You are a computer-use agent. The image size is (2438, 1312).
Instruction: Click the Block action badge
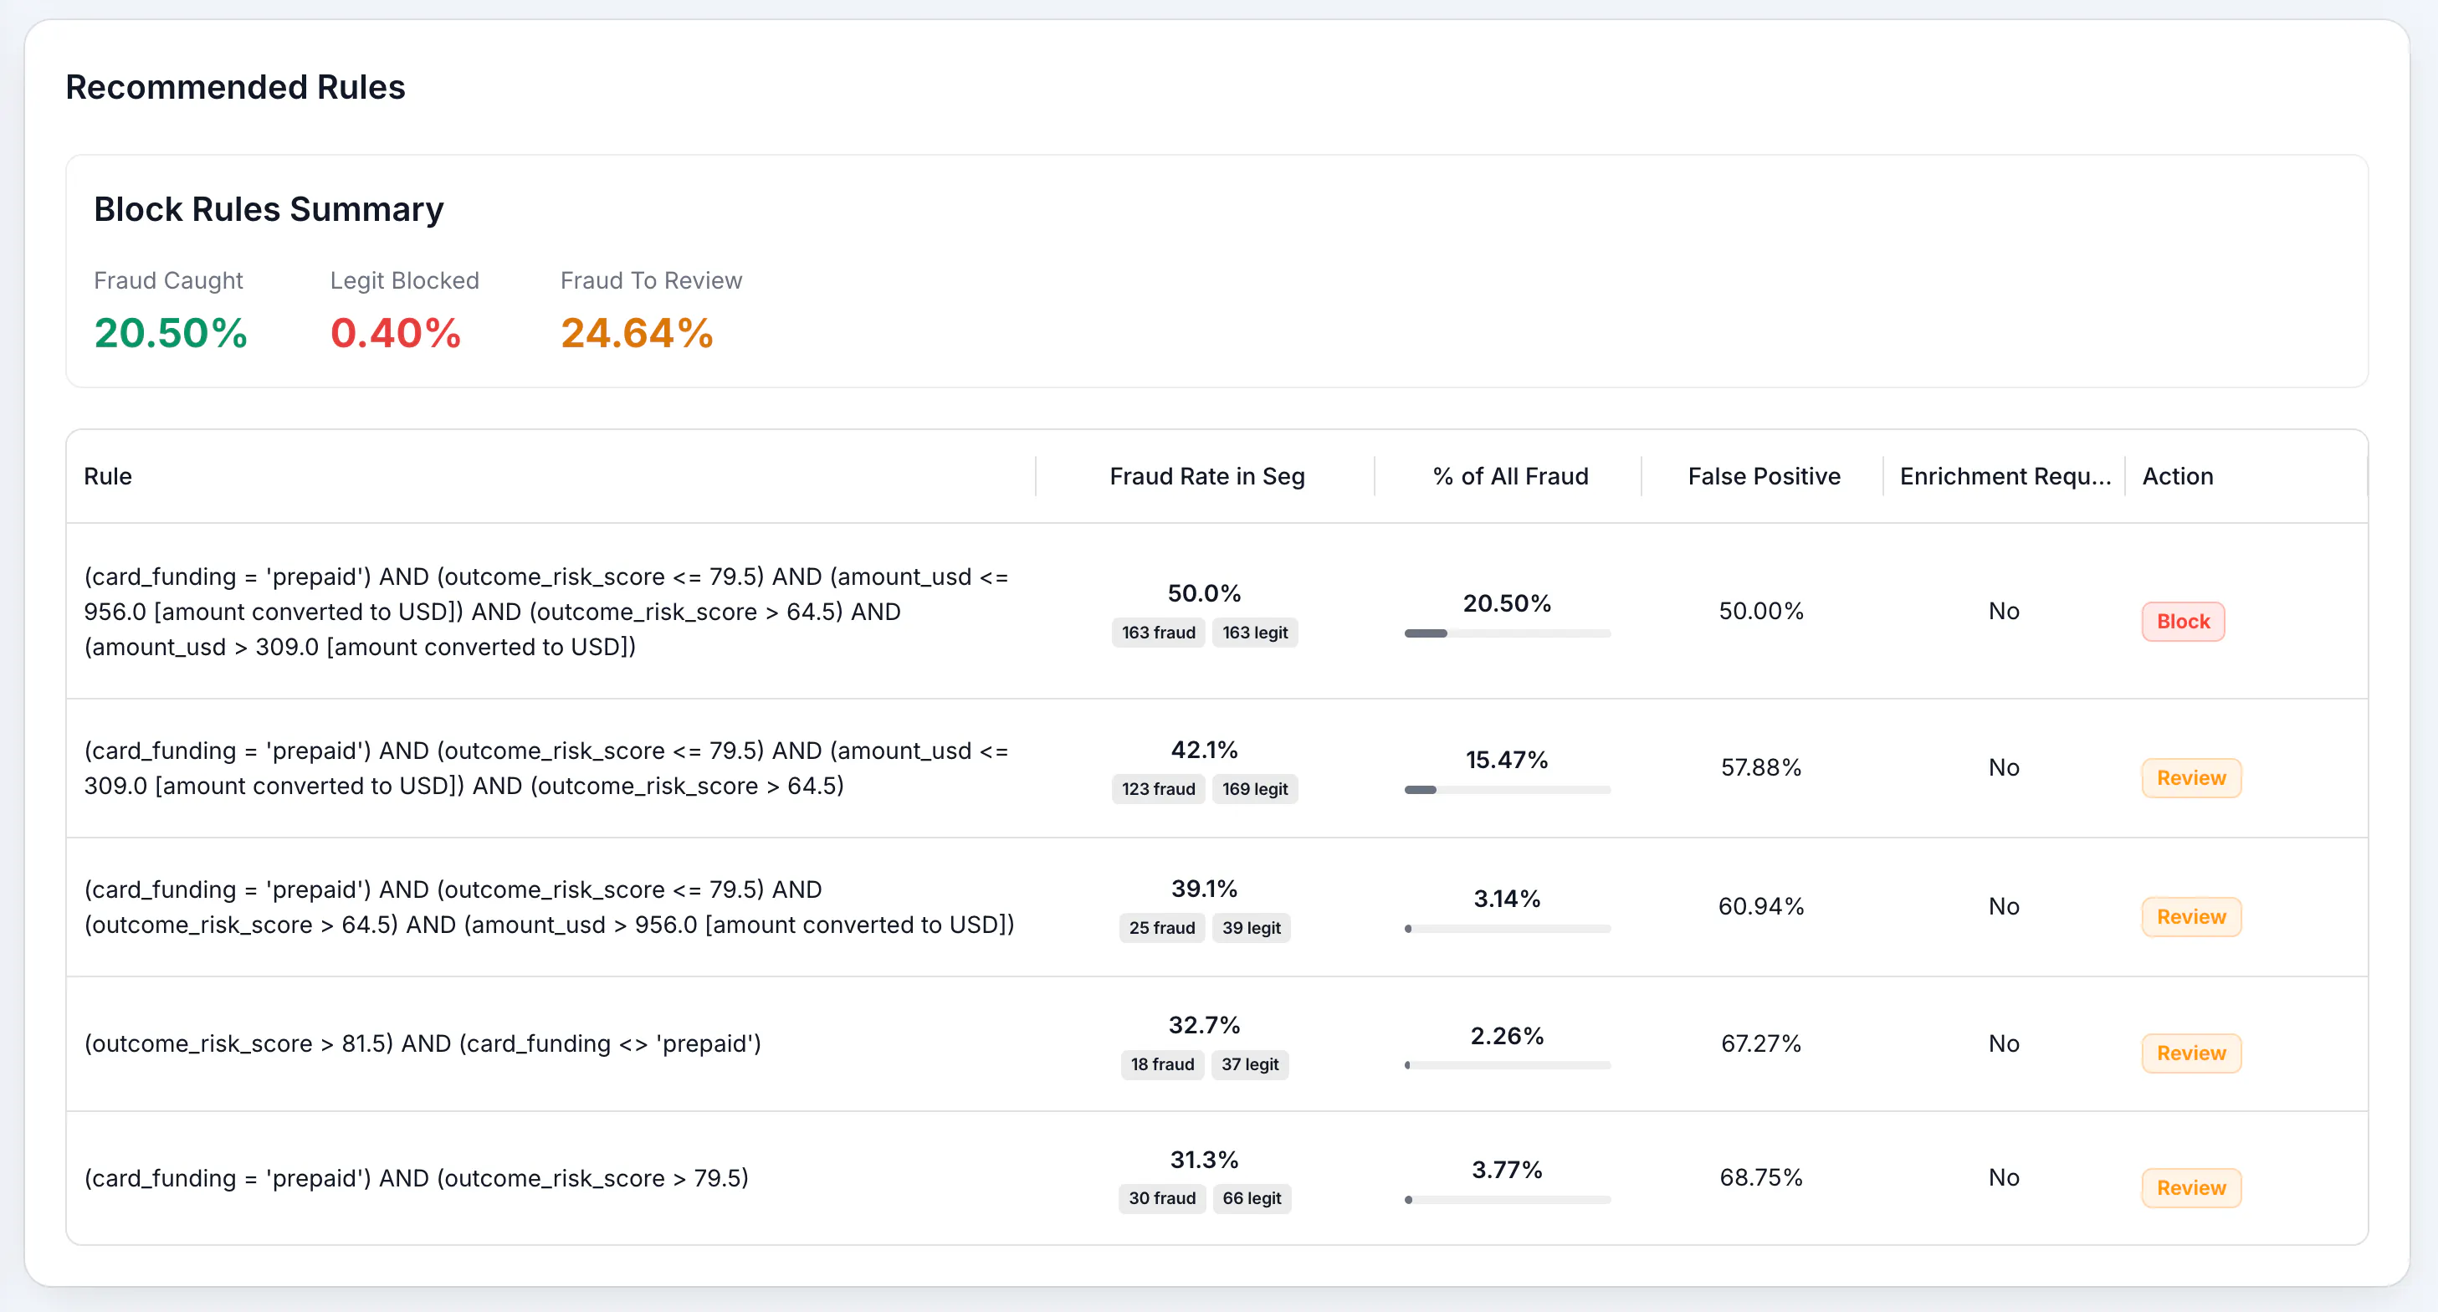click(x=2183, y=622)
